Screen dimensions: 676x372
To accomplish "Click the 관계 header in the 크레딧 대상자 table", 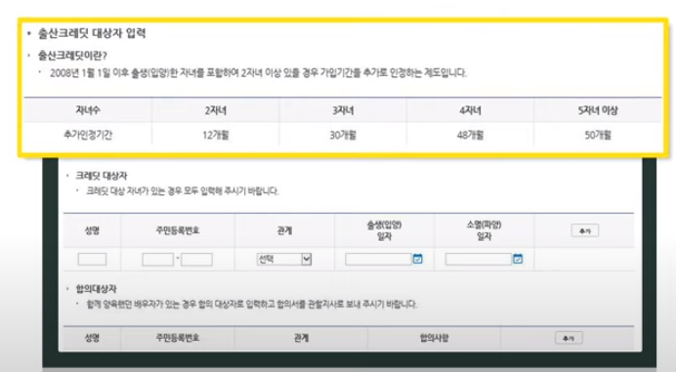I will (x=284, y=230).
